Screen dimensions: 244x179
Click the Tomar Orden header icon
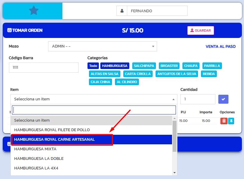tap(10, 30)
